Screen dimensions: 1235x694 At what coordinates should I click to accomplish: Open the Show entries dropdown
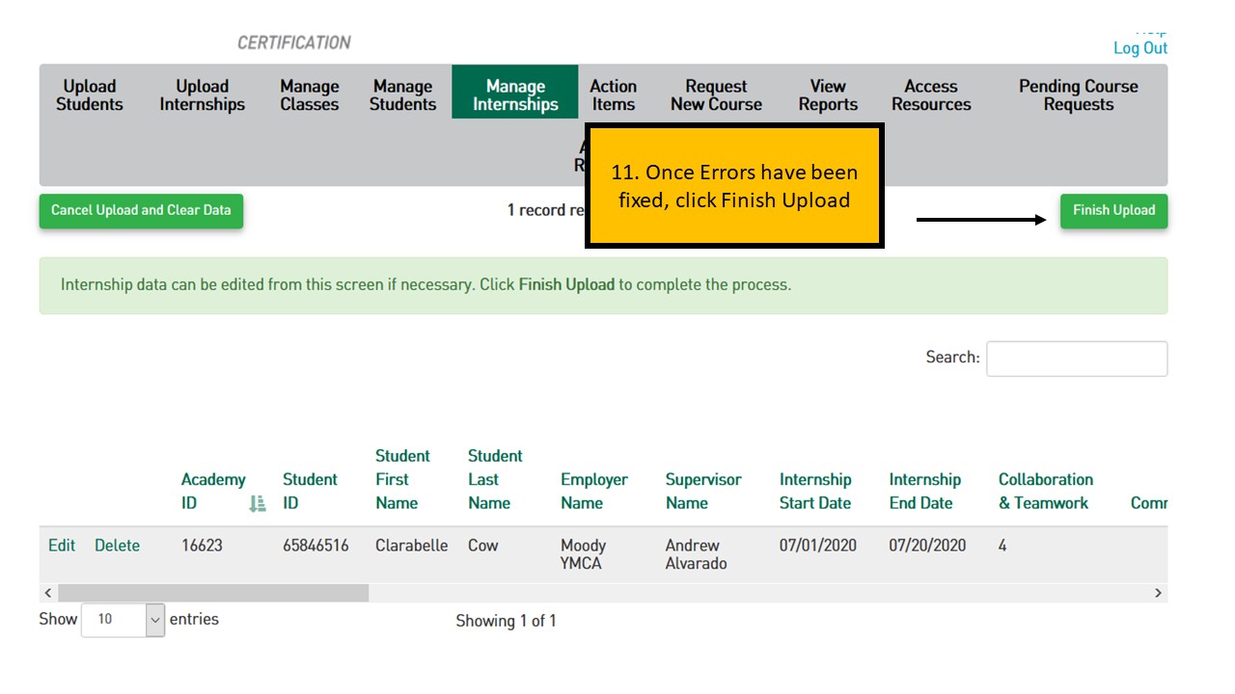pyautogui.click(x=123, y=620)
